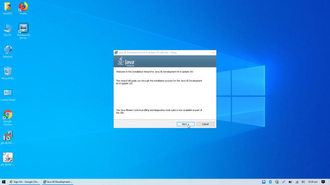Cancel the Java SE Development Kit setup
Screen dimensions: 330x185
(205, 124)
